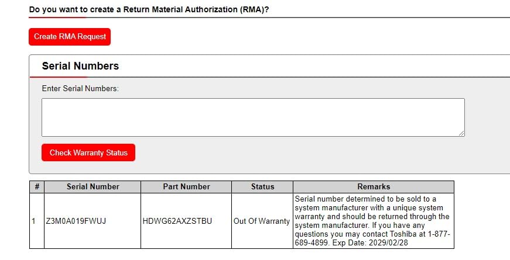Focus the Enter Serial Numbers text area
This screenshot has height=260, width=510.
coord(253,117)
